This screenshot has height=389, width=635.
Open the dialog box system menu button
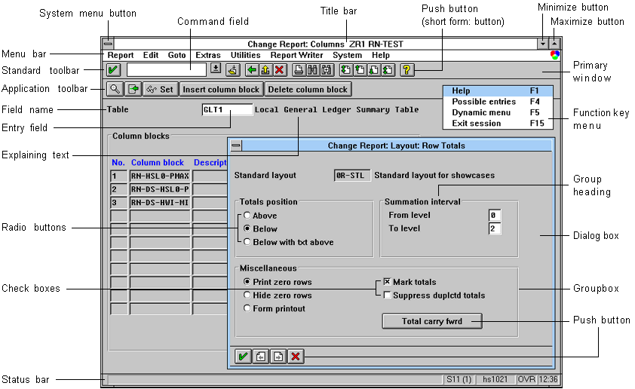pos(236,145)
